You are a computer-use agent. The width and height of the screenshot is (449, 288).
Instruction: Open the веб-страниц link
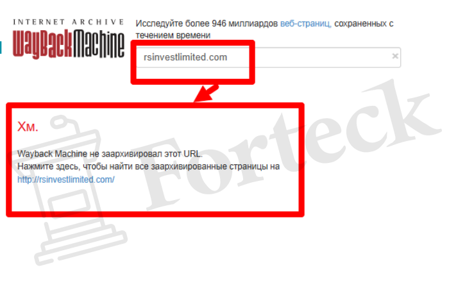point(305,23)
